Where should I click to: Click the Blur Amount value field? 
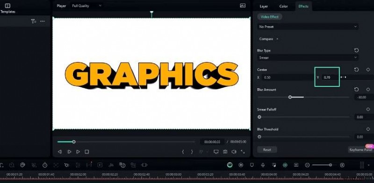pos(364,97)
